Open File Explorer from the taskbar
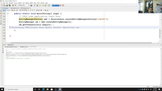Viewport: 162px width, 91px height. (48, 89)
